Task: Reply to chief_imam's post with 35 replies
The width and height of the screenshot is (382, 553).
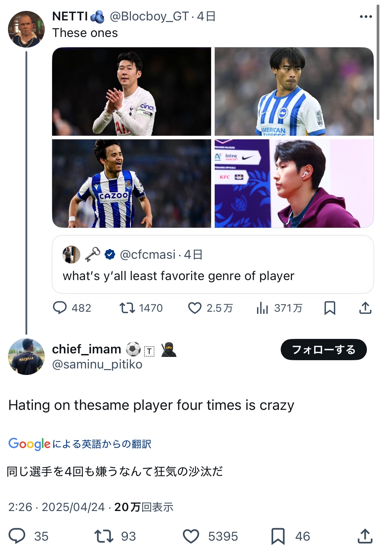Action: [17, 536]
